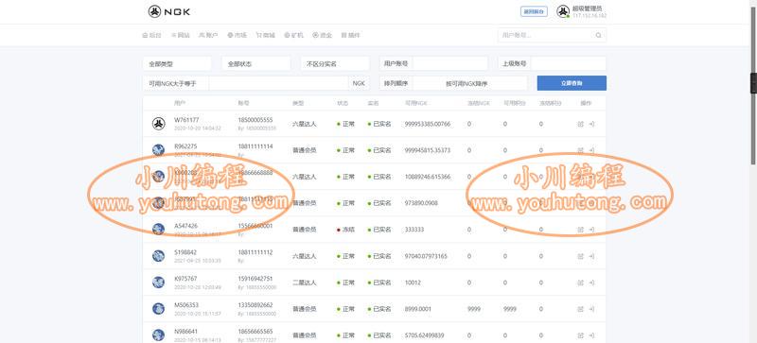This screenshot has height=343, width=757.
Task: Click the 返回前台 button in header
Action: pos(534,11)
